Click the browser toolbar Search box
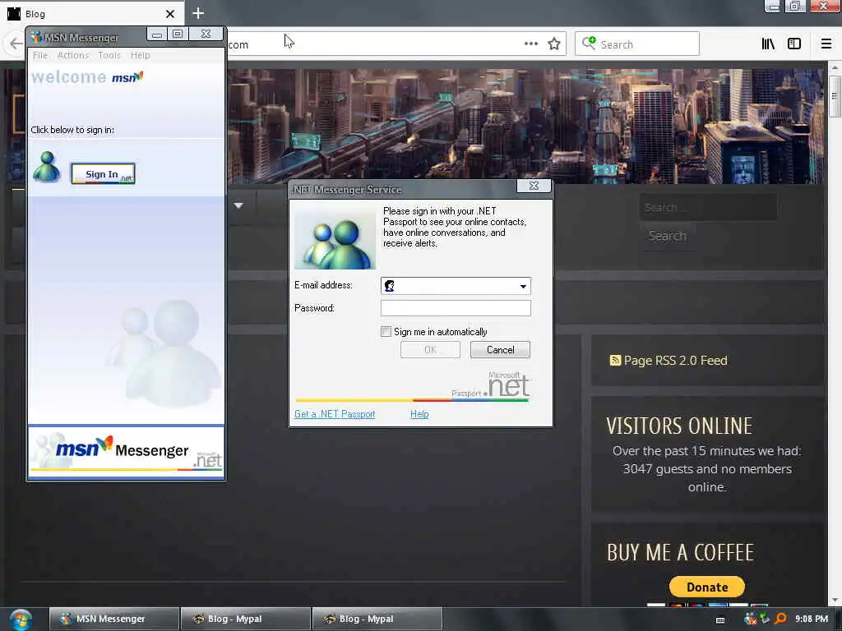This screenshot has height=631, width=842. pos(637,44)
